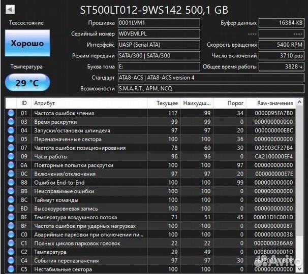This screenshot has height=274, width=308.
Task: Select the Частота ошибок чтения row text
Action: [x=64, y=113]
